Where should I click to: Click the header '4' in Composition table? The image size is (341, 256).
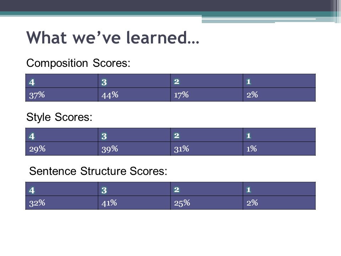coord(62,81)
